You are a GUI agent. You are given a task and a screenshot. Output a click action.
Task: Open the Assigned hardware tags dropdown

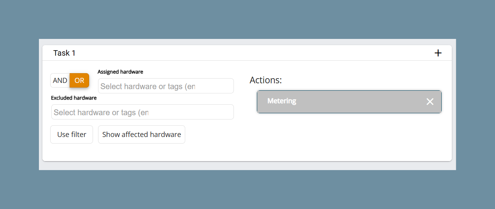click(x=166, y=86)
